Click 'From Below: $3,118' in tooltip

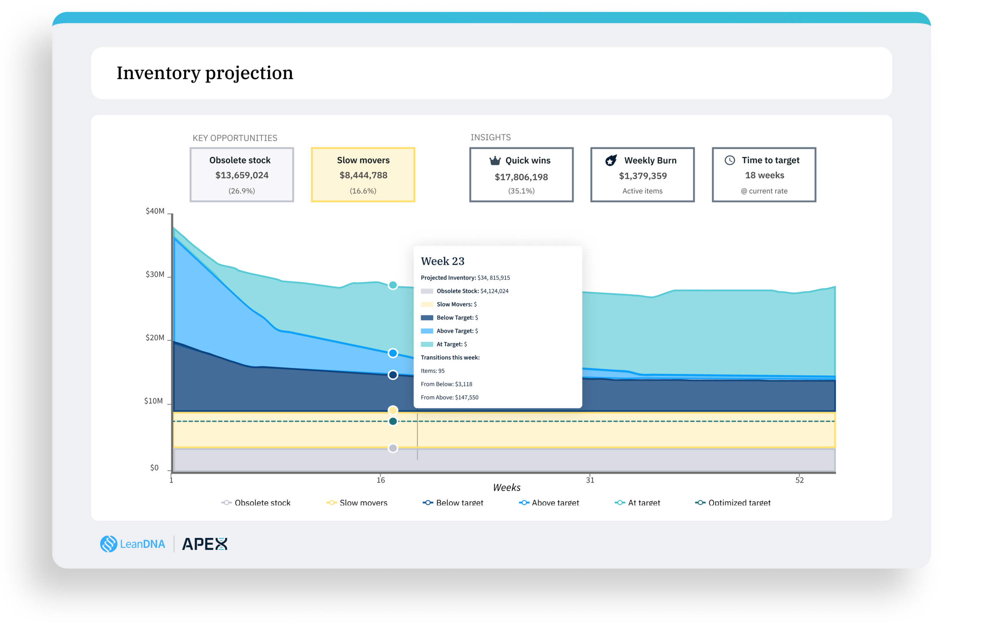point(446,384)
